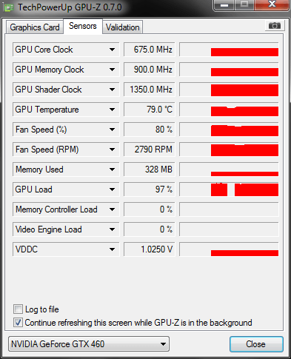291x359 pixels.
Task: Expand the Video Engine Load dropdown
Action: coord(112,229)
